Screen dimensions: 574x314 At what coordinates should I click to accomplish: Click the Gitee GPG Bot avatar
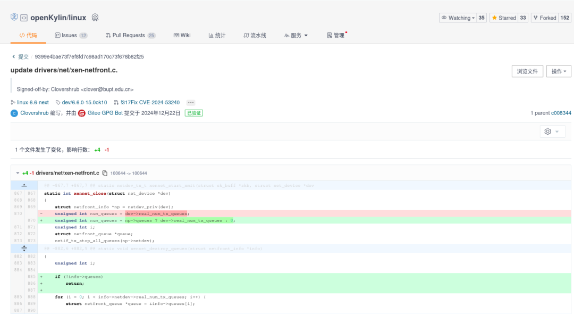point(82,113)
